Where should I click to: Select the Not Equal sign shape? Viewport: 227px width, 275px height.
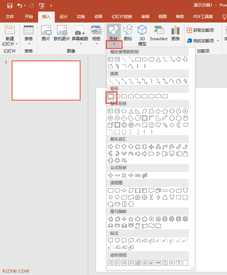[x=144, y=175]
